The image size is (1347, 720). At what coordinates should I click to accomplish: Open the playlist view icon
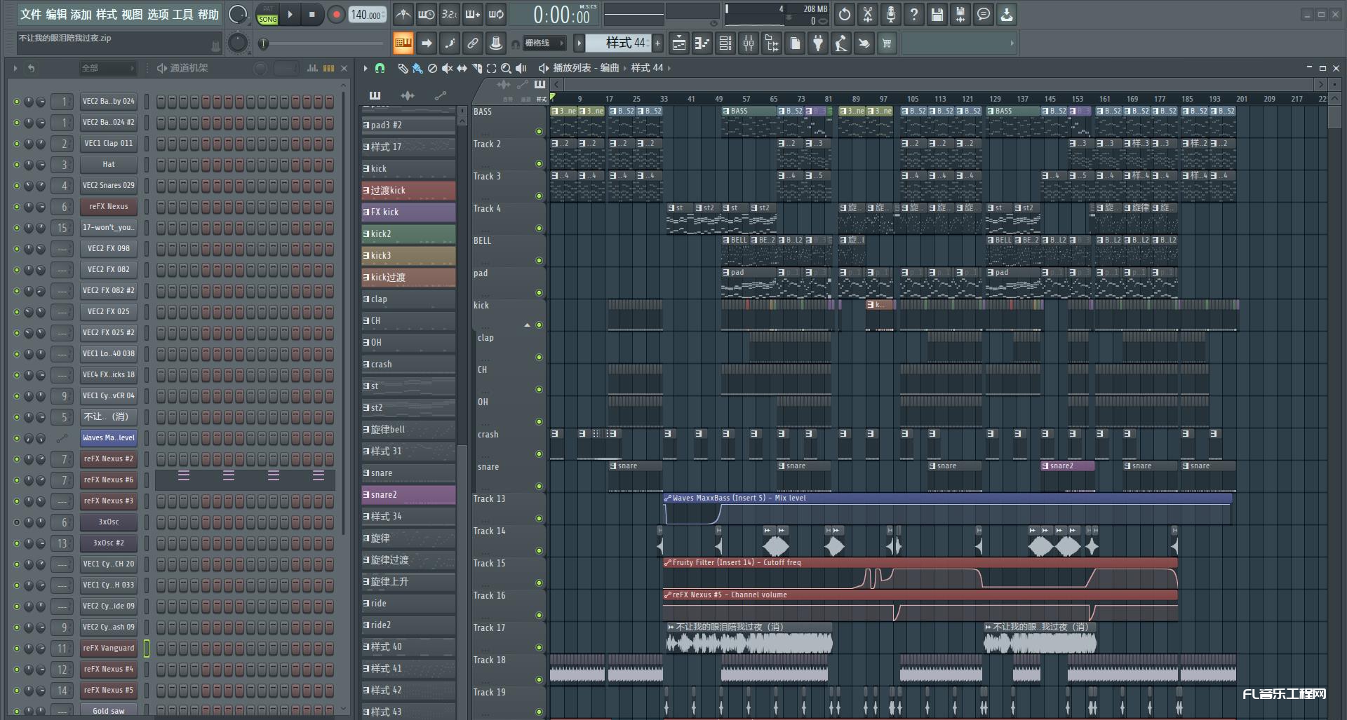[678, 43]
